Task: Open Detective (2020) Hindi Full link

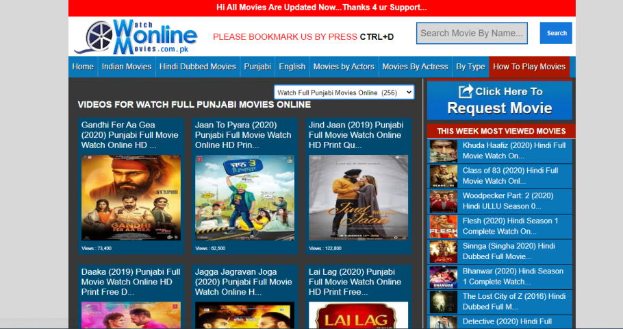Action: 507,321
